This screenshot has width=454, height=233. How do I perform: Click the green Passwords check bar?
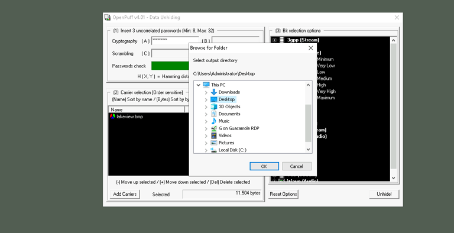pos(170,66)
